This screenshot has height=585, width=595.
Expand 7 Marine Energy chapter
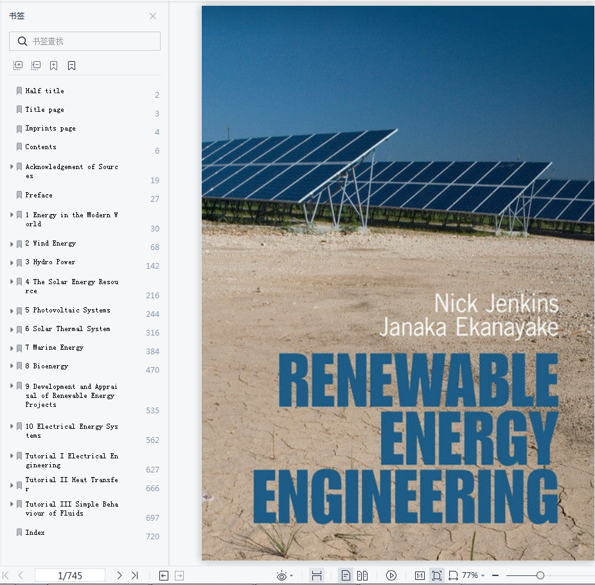click(x=12, y=348)
